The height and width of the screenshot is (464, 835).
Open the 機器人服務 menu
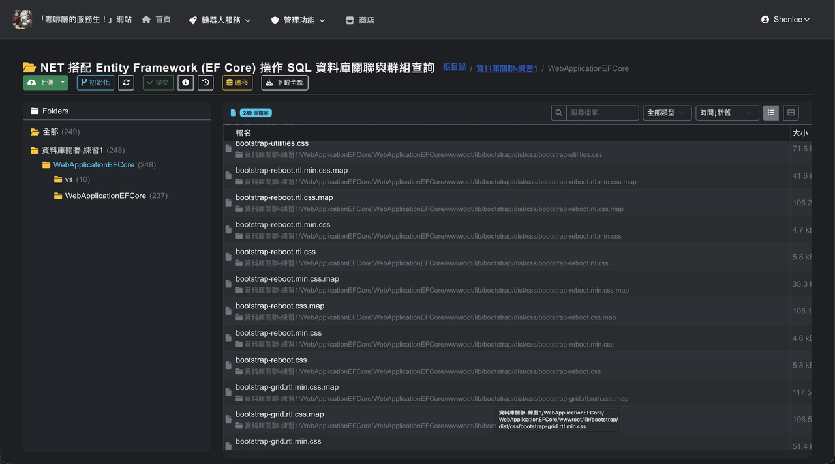click(220, 20)
